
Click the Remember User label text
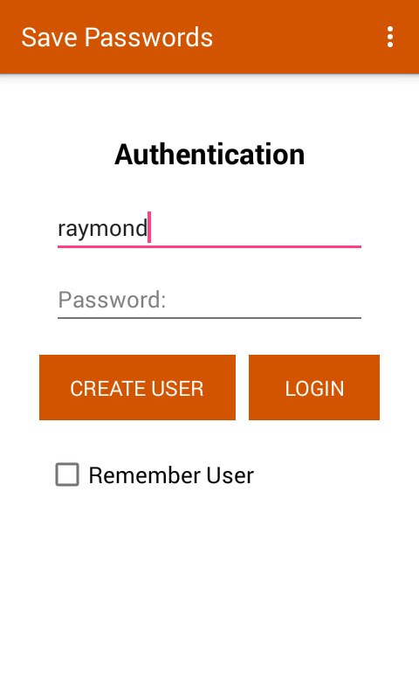[171, 475]
